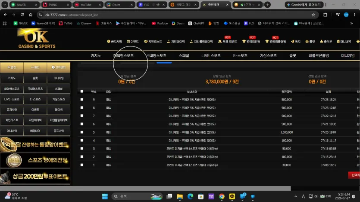Reload the page with the refresh icon
This screenshot has height=202, width=360.
[22, 15]
